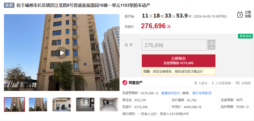The height and width of the screenshot is (121, 254).
Task: Click the 出价 bid input field
Action: tap(174, 45)
